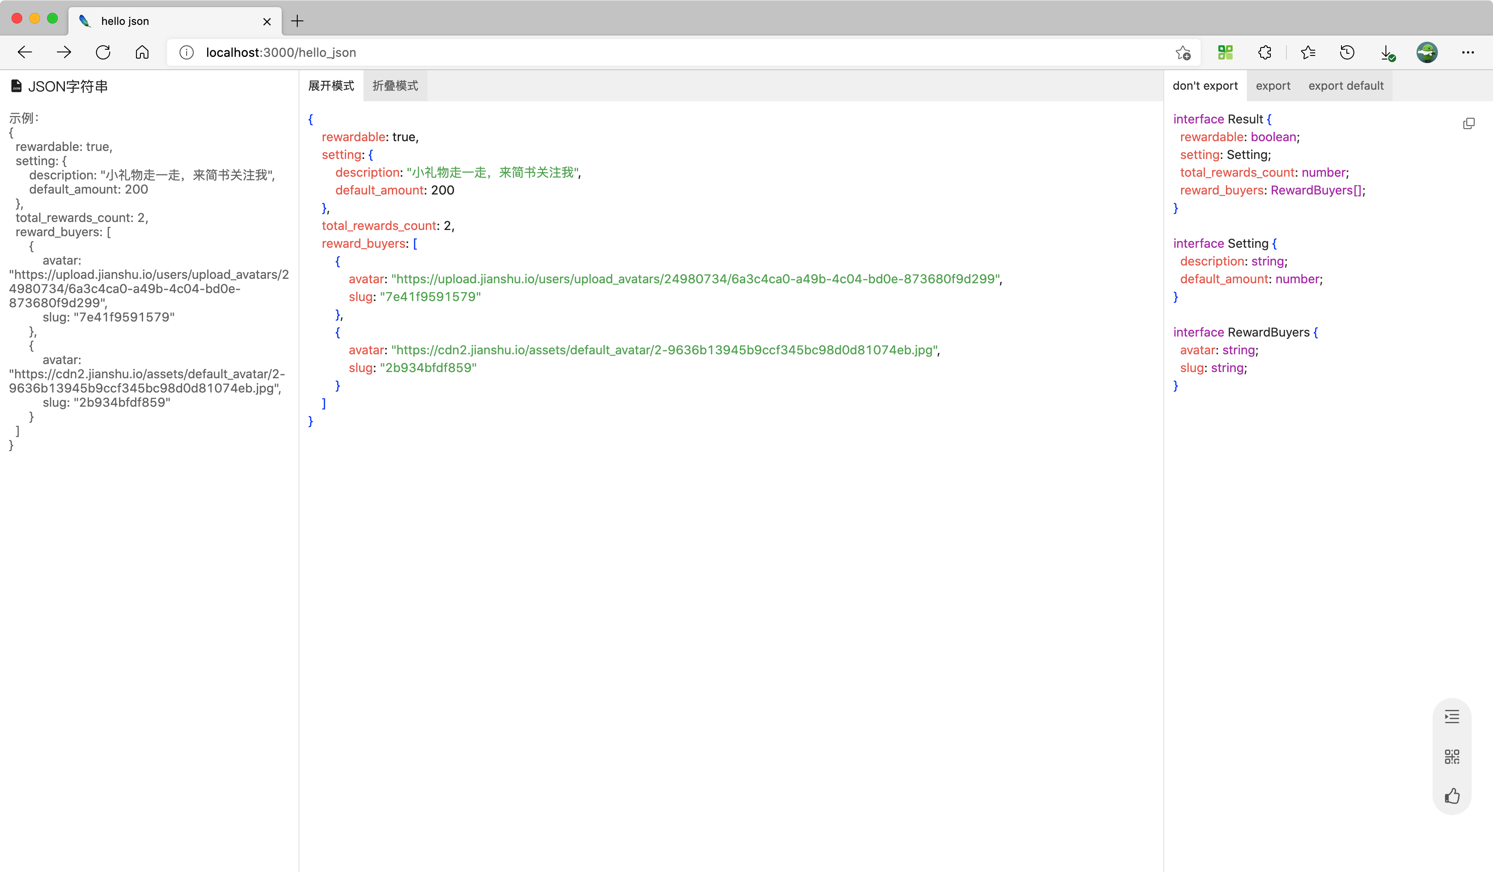
Task: Click the green collections grid icon in the toolbar
Action: click(1225, 52)
